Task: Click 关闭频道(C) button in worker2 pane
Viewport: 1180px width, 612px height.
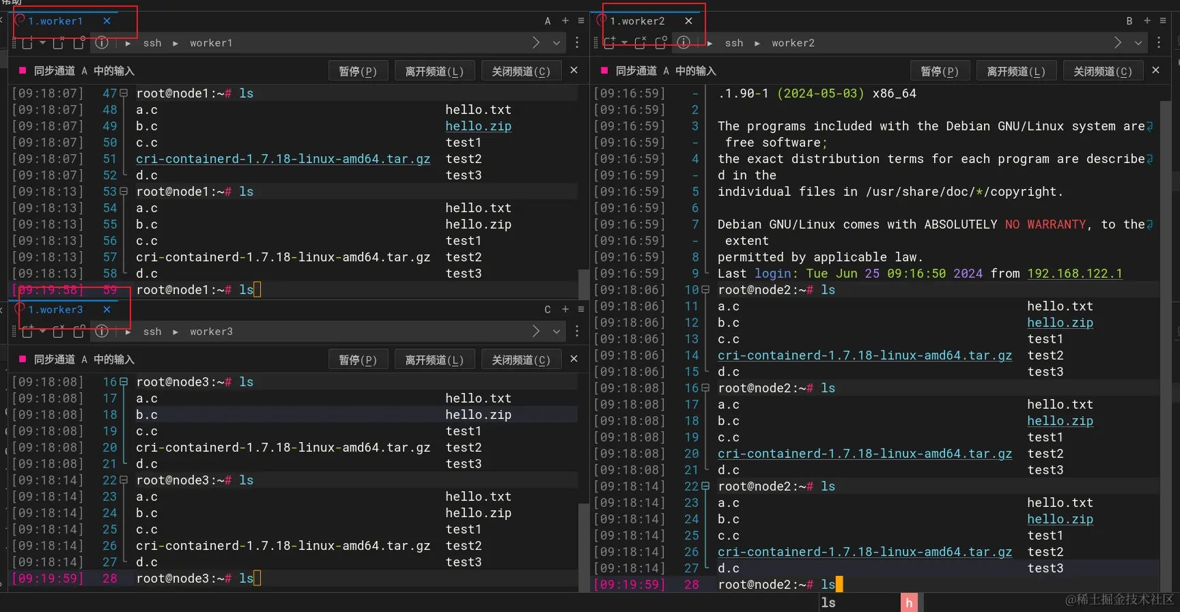Action: pos(1103,71)
